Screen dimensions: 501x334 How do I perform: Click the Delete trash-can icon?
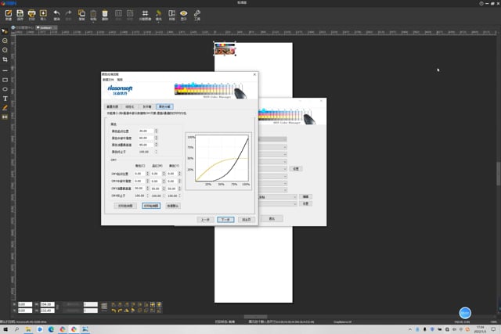pyautogui.click(x=105, y=13)
